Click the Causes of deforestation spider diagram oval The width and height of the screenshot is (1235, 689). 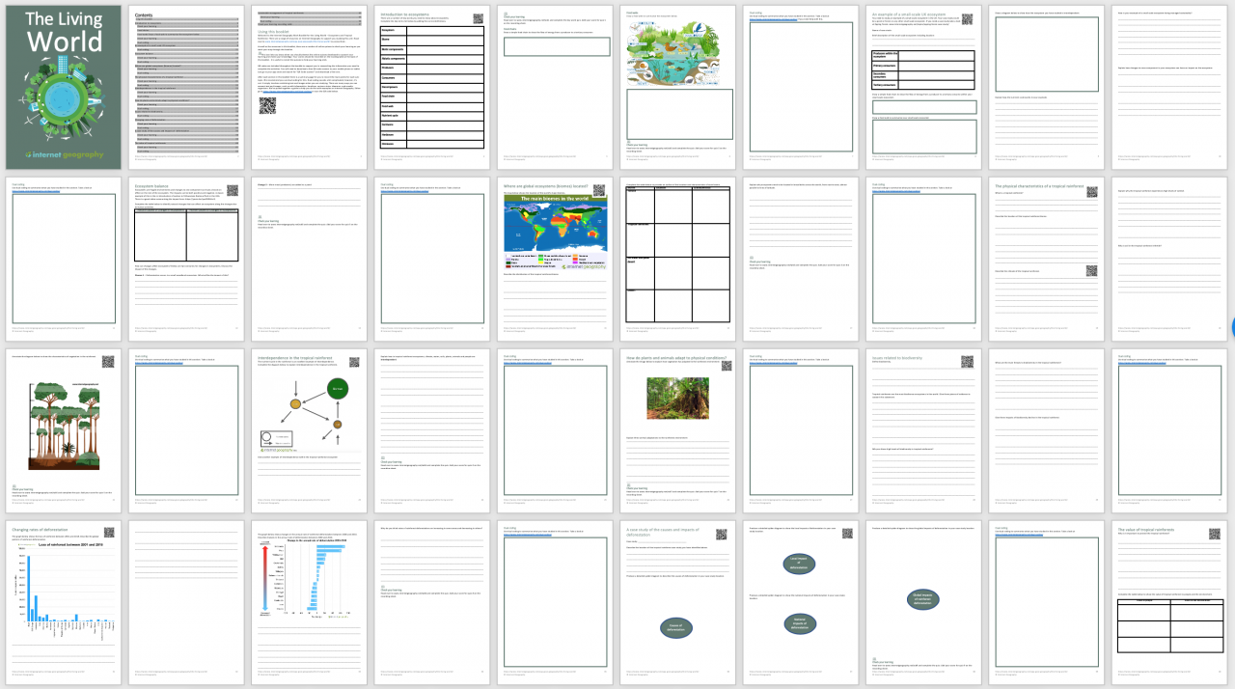676,628
